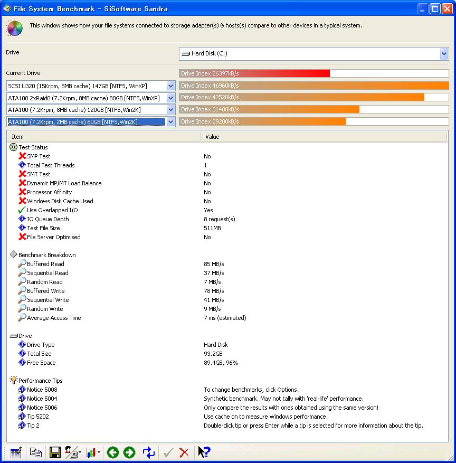Image resolution: width=456 pixels, height=463 pixels.
Task: Open the chart icon's dropdown arrow
Action: pos(99,452)
